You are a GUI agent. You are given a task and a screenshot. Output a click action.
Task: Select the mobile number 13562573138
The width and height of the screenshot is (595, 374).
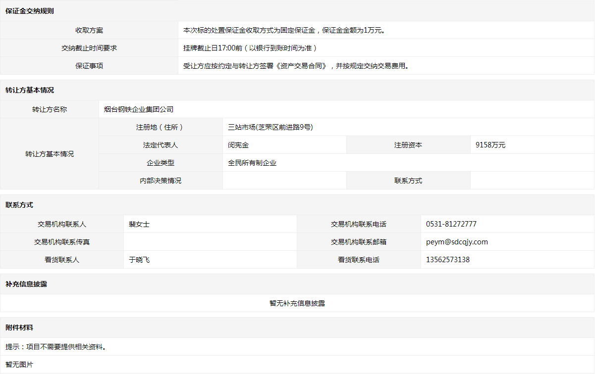pos(448,260)
